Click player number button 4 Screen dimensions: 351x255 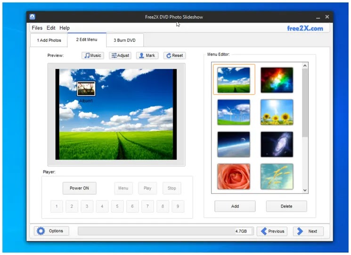pos(102,206)
